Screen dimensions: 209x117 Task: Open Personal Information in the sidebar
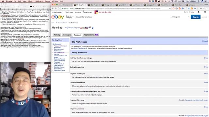click(x=60, y=46)
